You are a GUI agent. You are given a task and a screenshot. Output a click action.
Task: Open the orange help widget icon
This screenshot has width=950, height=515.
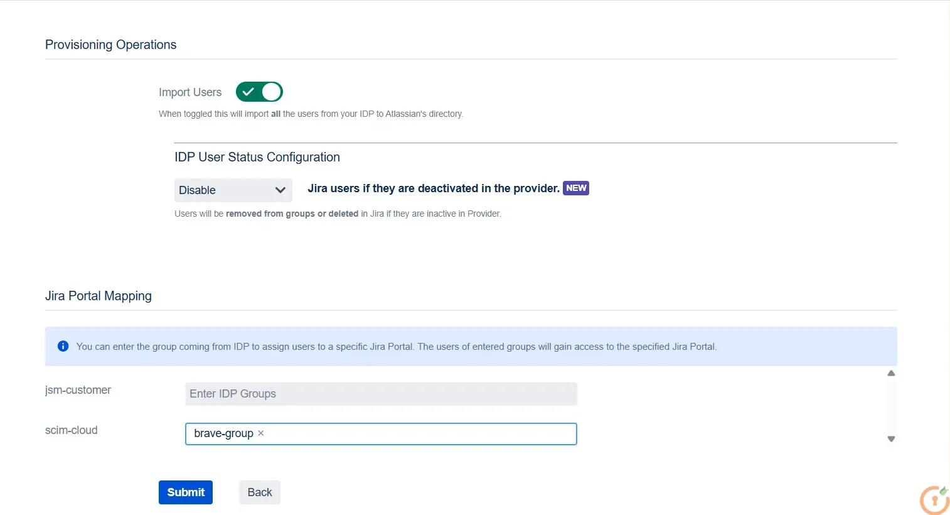(x=935, y=500)
